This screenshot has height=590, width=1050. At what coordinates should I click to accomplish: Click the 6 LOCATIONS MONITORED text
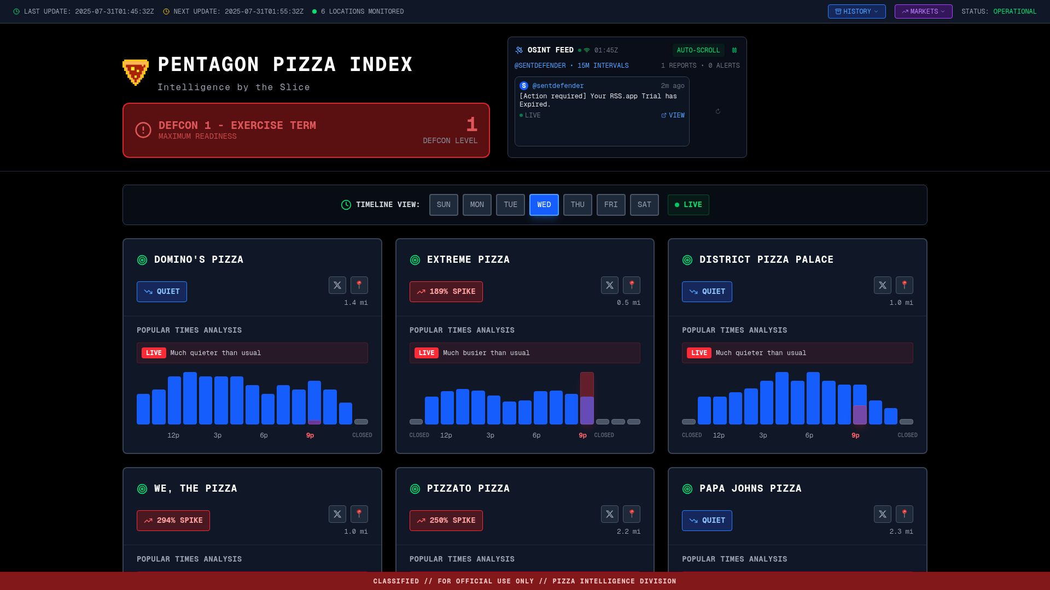click(363, 11)
